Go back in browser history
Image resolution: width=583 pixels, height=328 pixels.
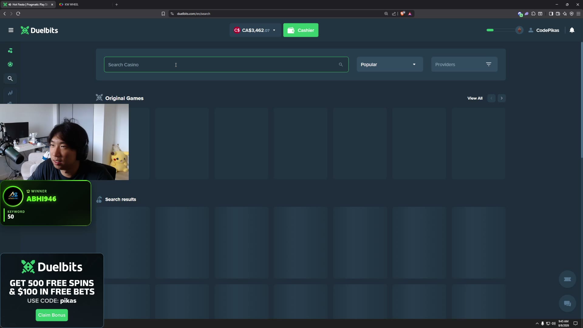point(5,14)
